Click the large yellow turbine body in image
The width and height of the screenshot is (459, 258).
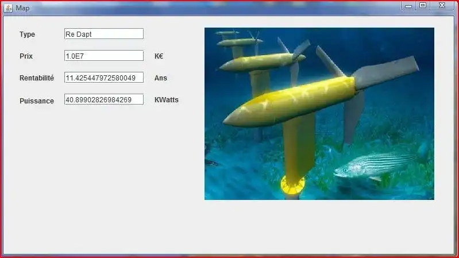290,102
